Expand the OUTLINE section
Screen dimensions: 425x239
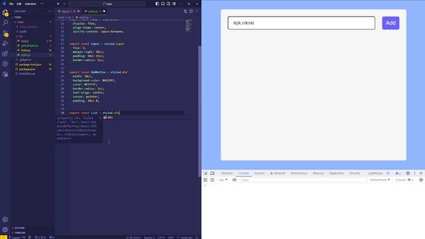pos(19,228)
